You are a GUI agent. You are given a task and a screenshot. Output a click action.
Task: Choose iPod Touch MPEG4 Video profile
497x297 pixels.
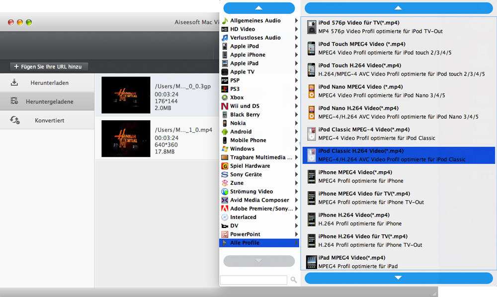pos(399,49)
